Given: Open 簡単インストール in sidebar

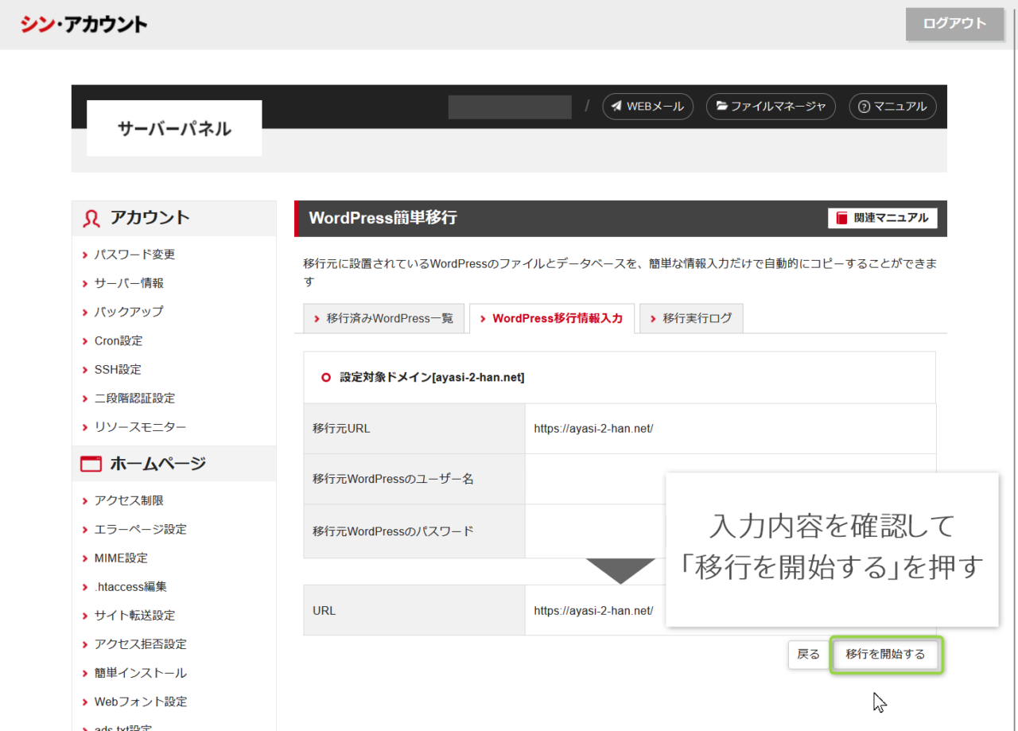Looking at the screenshot, I should pyautogui.click(x=140, y=673).
